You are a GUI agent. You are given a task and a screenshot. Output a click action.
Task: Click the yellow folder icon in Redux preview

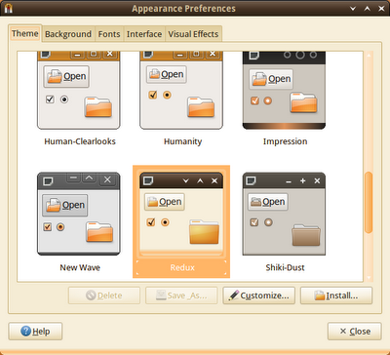click(x=204, y=232)
